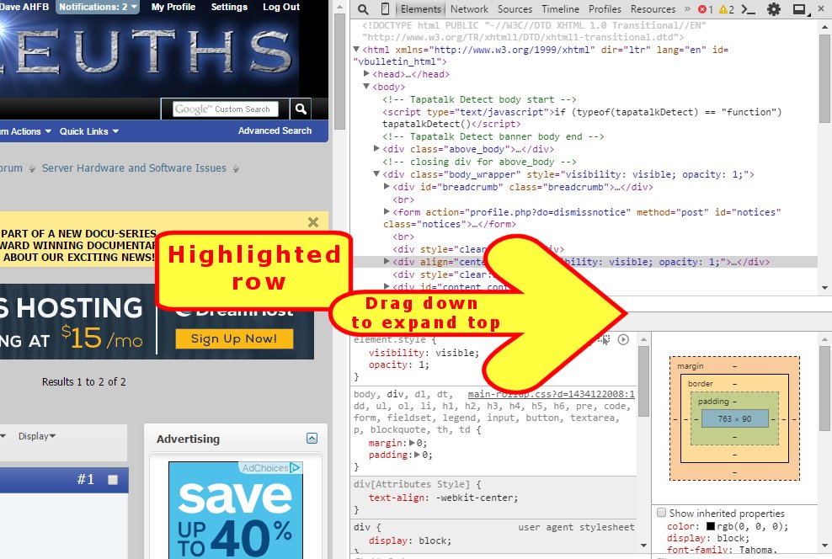Image resolution: width=832 pixels, height=559 pixels.
Task: Open the Sources tab
Action: point(515,9)
